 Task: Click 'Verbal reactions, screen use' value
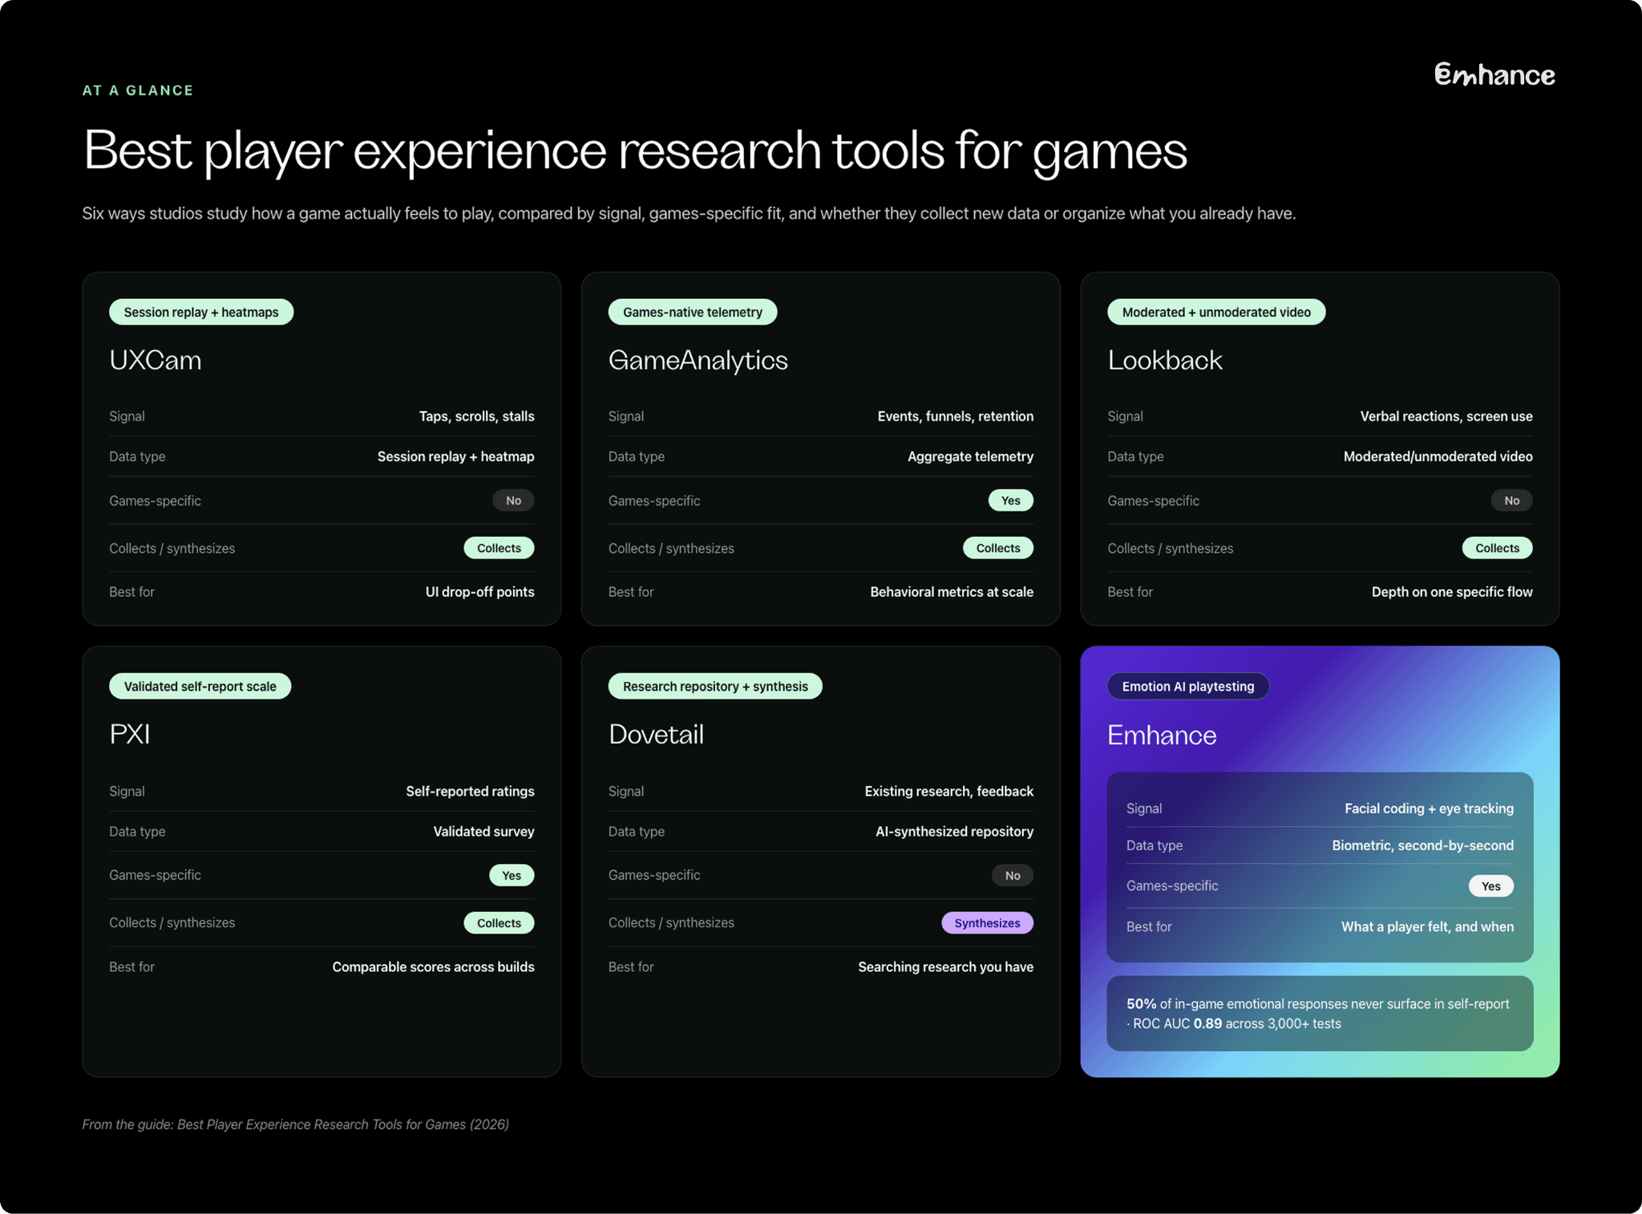(x=1446, y=416)
